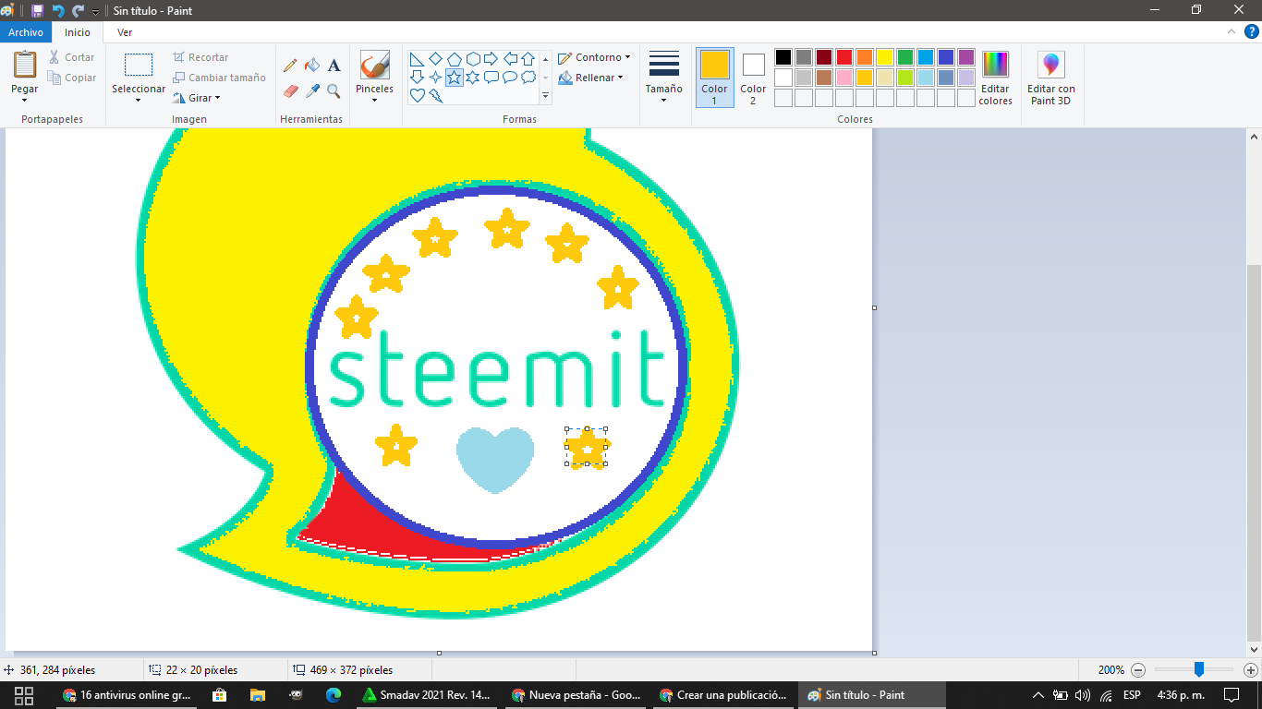
Task: Open the Windows Task View button
Action: coord(24,695)
